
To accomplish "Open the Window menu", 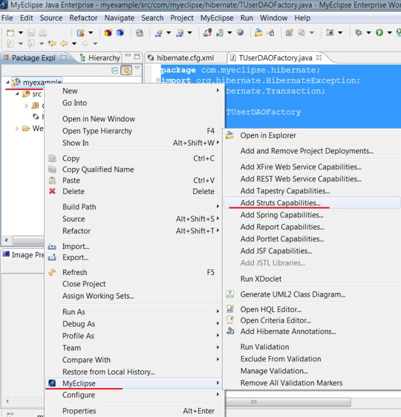I will (273, 18).
